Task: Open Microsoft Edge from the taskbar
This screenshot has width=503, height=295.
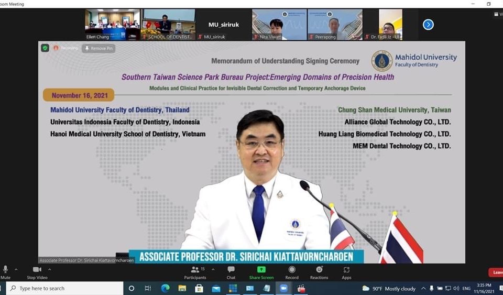Action: 165,288
